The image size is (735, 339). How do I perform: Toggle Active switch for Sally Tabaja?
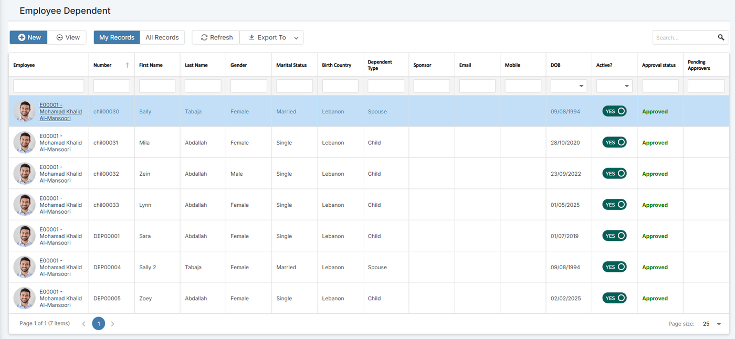614,111
